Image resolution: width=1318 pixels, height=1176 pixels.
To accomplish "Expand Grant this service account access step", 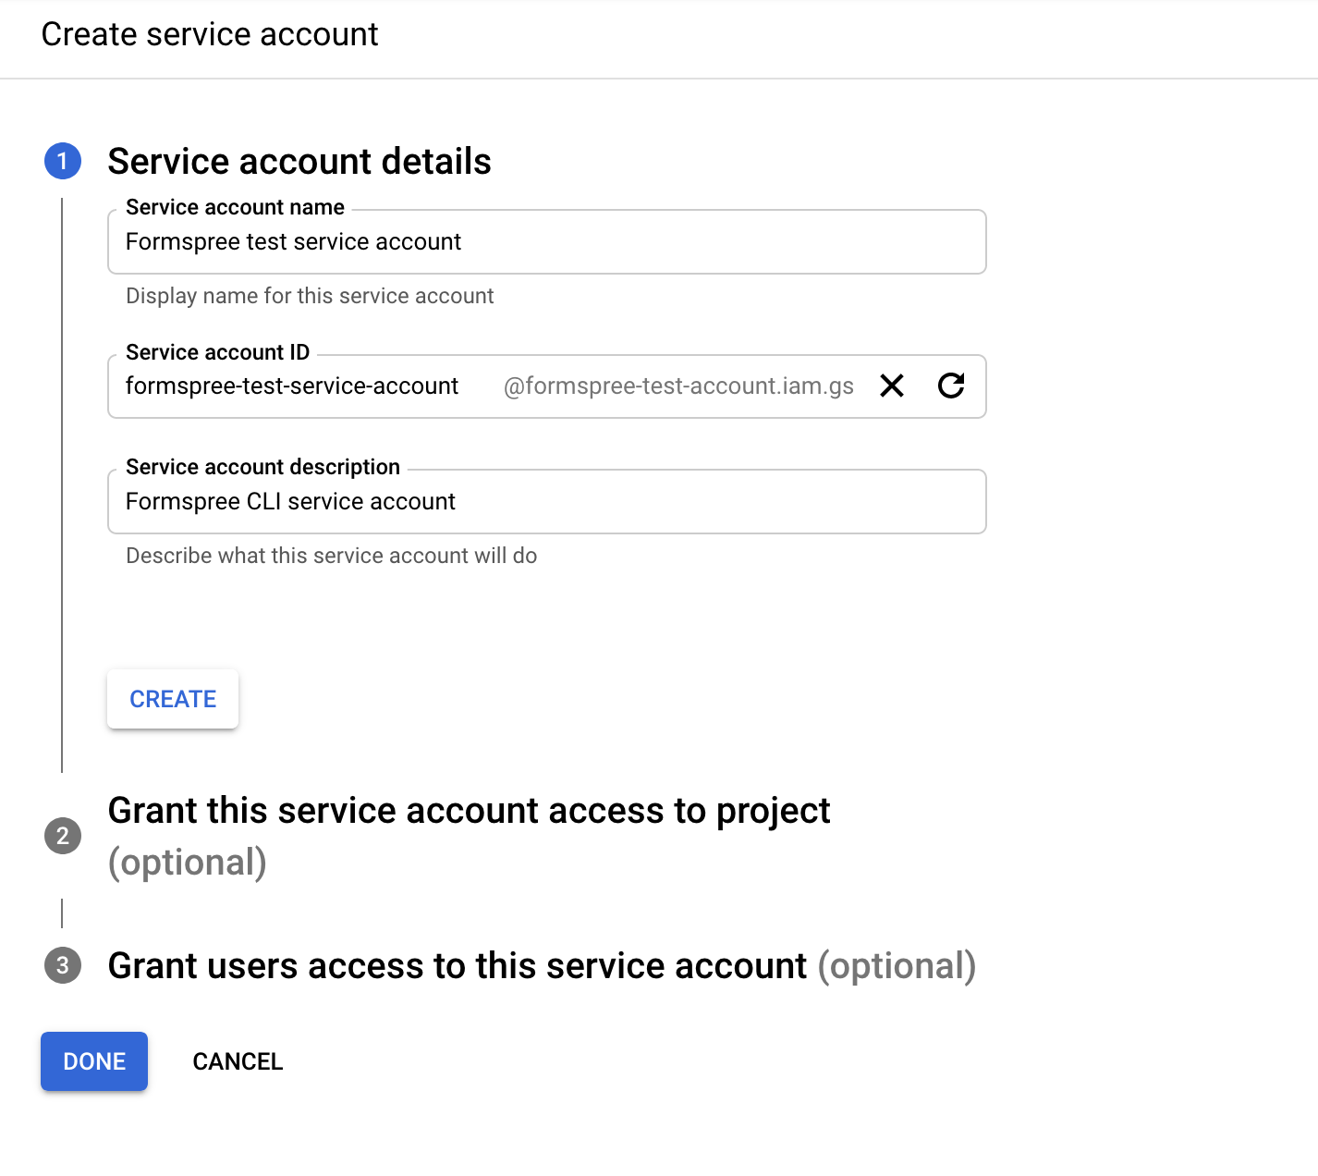I will point(469,811).
